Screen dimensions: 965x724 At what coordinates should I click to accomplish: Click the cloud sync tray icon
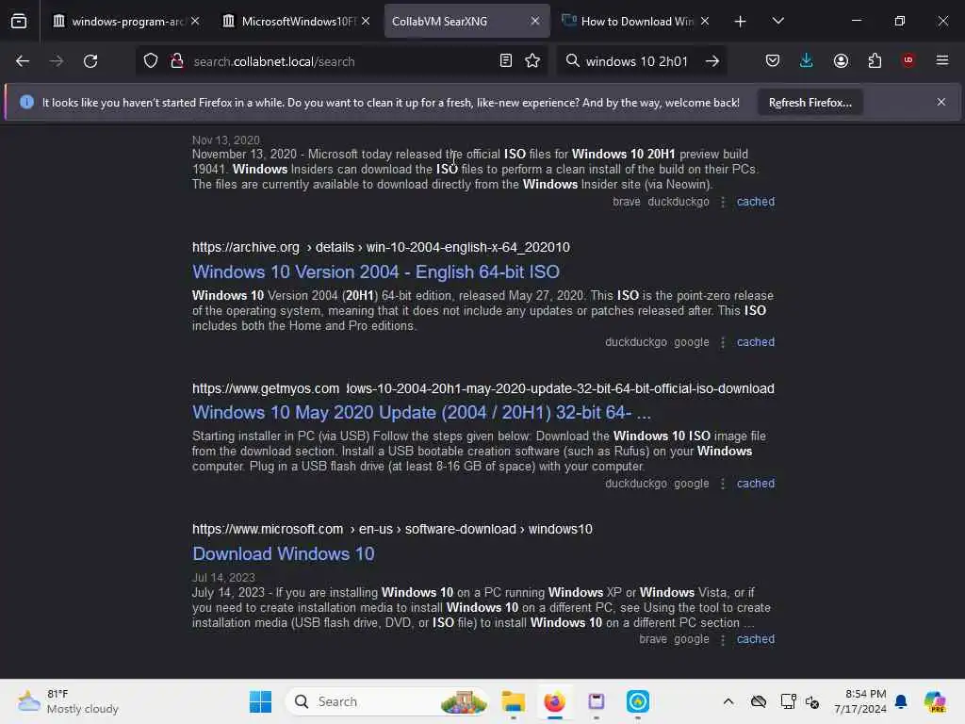(x=759, y=701)
